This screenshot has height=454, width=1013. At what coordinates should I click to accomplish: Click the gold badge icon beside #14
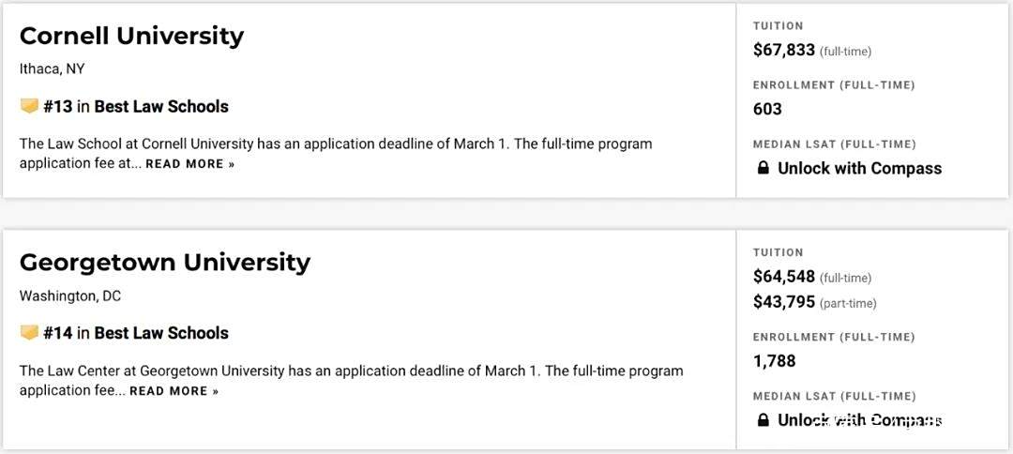[29, 333]
